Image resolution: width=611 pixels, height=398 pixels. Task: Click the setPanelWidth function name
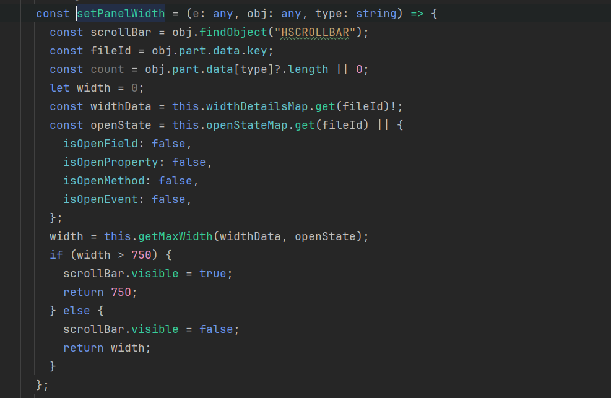pos(121,14)
